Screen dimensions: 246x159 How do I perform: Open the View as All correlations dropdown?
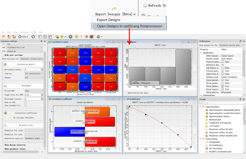[34, 74]
